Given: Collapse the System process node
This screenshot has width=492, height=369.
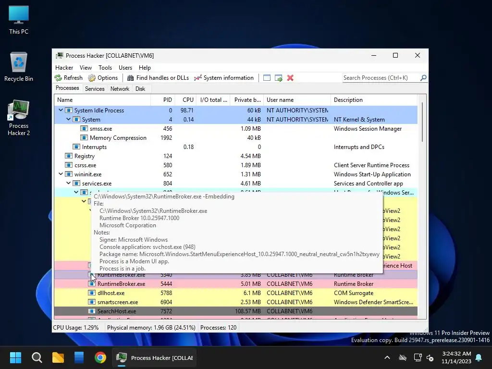Looking at the screenshot, I should 68,119.
